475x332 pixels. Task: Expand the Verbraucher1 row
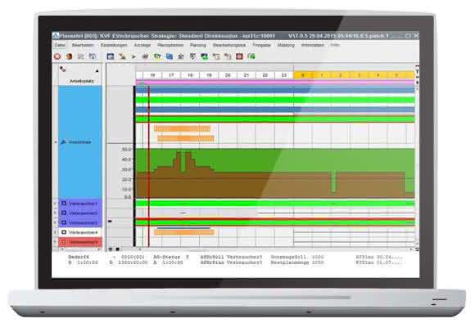pos(55,204)
